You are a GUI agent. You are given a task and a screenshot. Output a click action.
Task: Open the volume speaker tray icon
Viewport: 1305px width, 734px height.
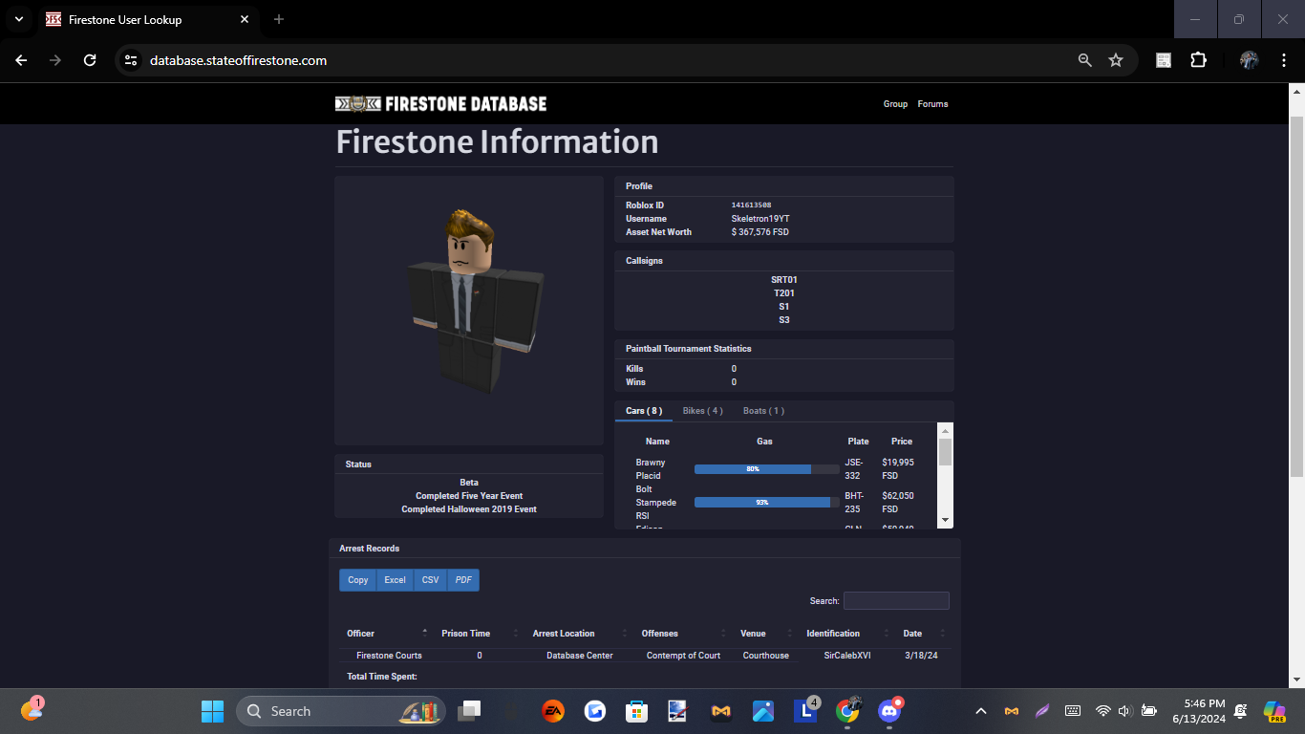pyautogui.click(x=1124, y=711)
